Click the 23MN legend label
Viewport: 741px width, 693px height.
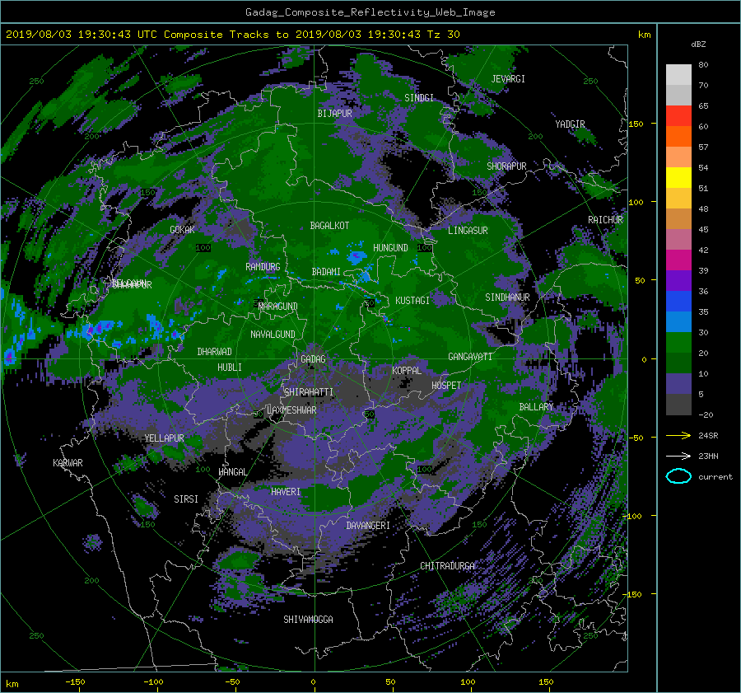tap(708, 456)
